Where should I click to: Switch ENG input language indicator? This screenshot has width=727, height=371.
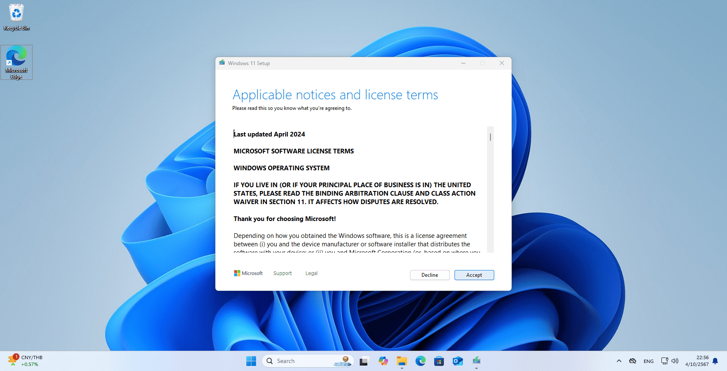pos(648,361)
